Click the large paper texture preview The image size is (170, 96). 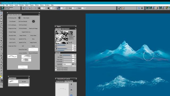62,37
